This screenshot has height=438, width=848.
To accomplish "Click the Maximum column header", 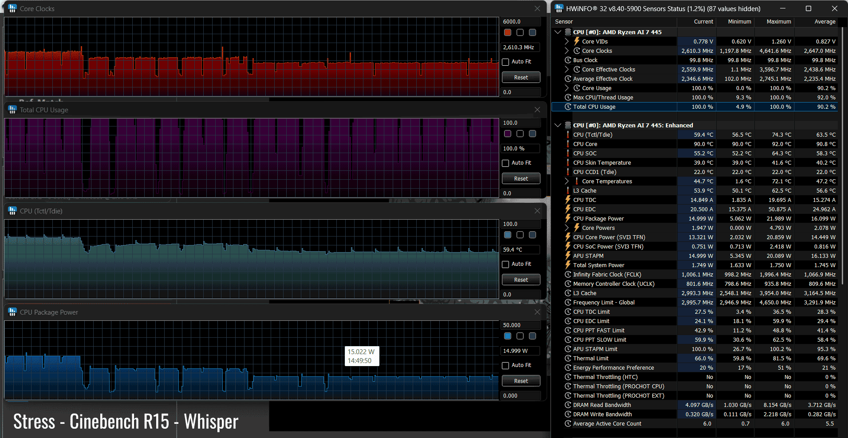I will click(774, 22).
